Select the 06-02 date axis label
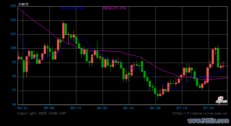 pos(102,108)
